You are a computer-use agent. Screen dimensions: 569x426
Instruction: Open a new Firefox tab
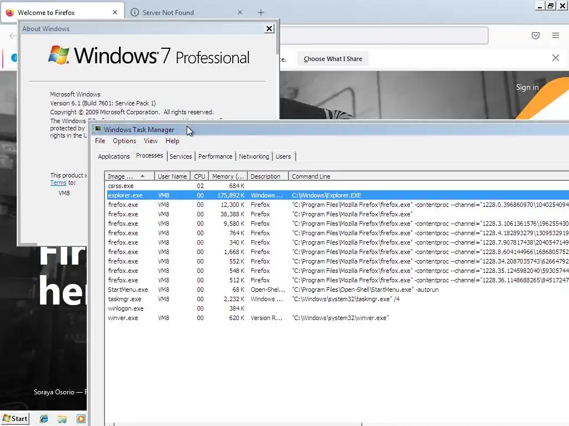click(261, 13)
